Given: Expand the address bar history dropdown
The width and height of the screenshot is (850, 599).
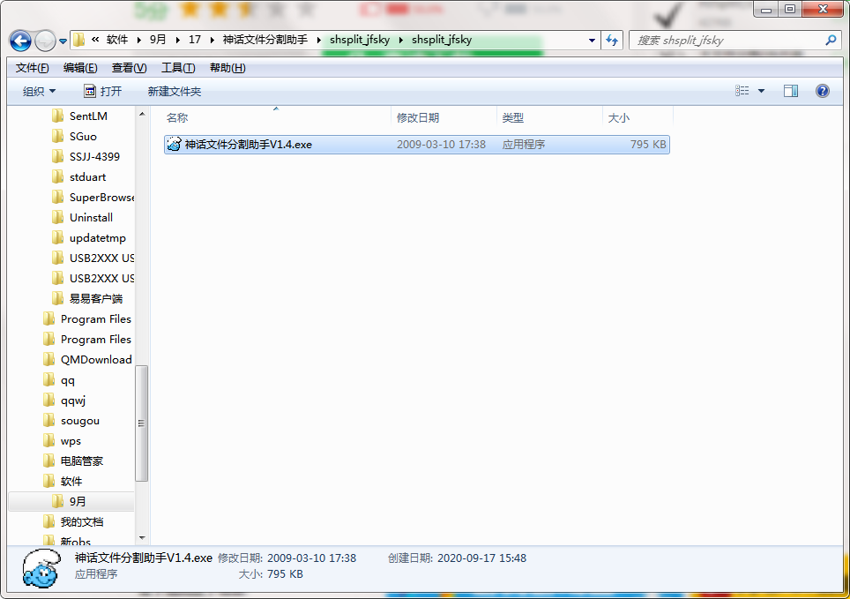Looking at the screenshot, I should (x=592, y=41).
